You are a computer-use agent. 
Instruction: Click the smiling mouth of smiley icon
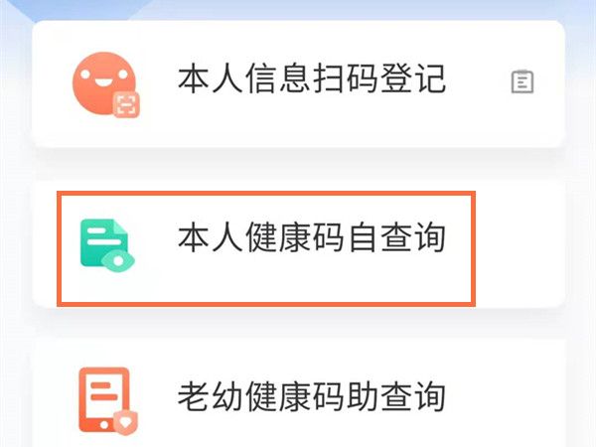(103, 82)
